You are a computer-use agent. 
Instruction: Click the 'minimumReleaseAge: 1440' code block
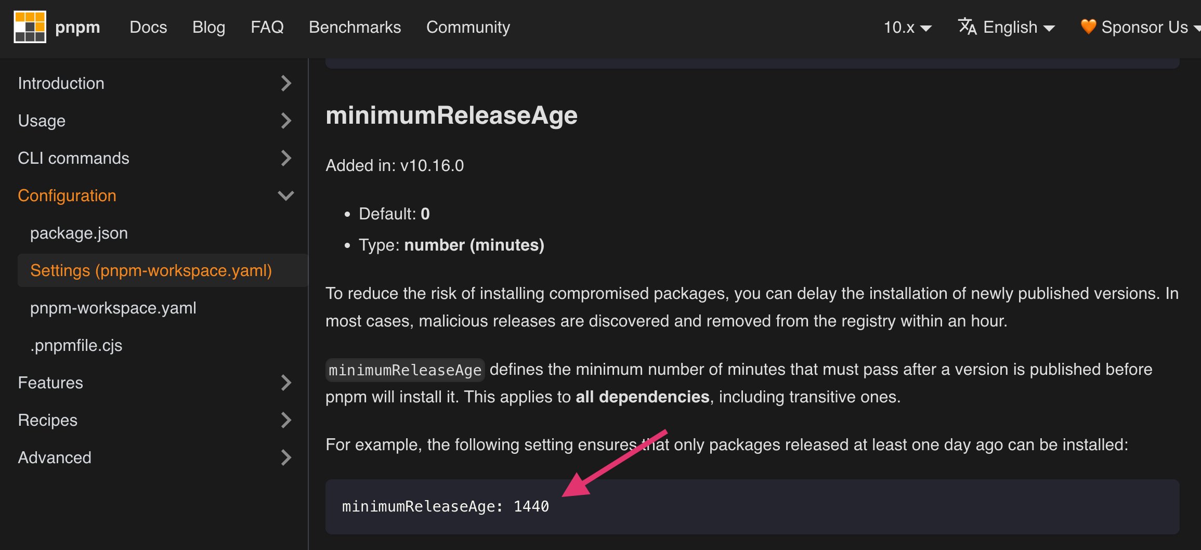click(x=752, y=506)
